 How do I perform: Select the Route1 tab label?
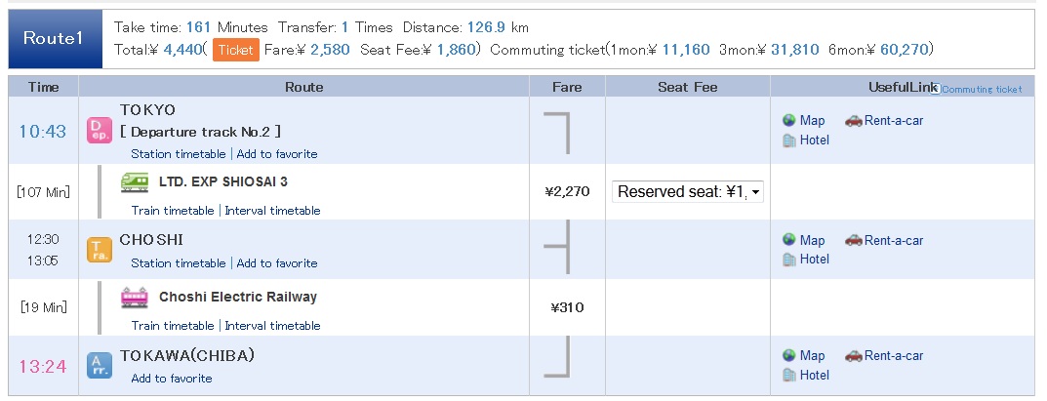pos(56,39)
